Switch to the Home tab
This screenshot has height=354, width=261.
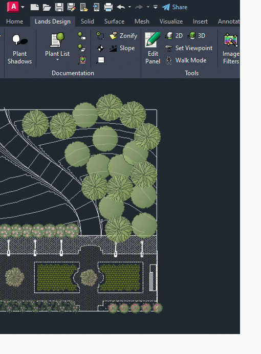click(14, 21)
